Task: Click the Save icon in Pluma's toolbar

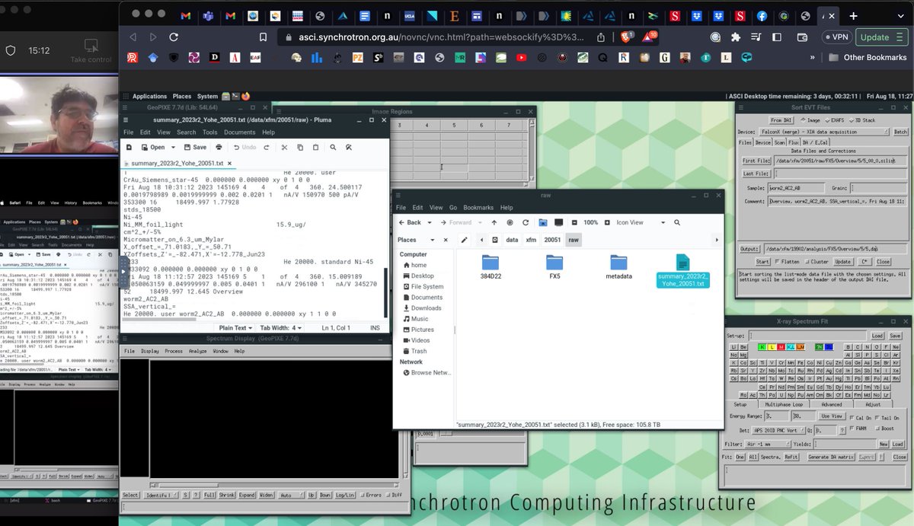Action: pyautogui.click(x=194, y=147)
